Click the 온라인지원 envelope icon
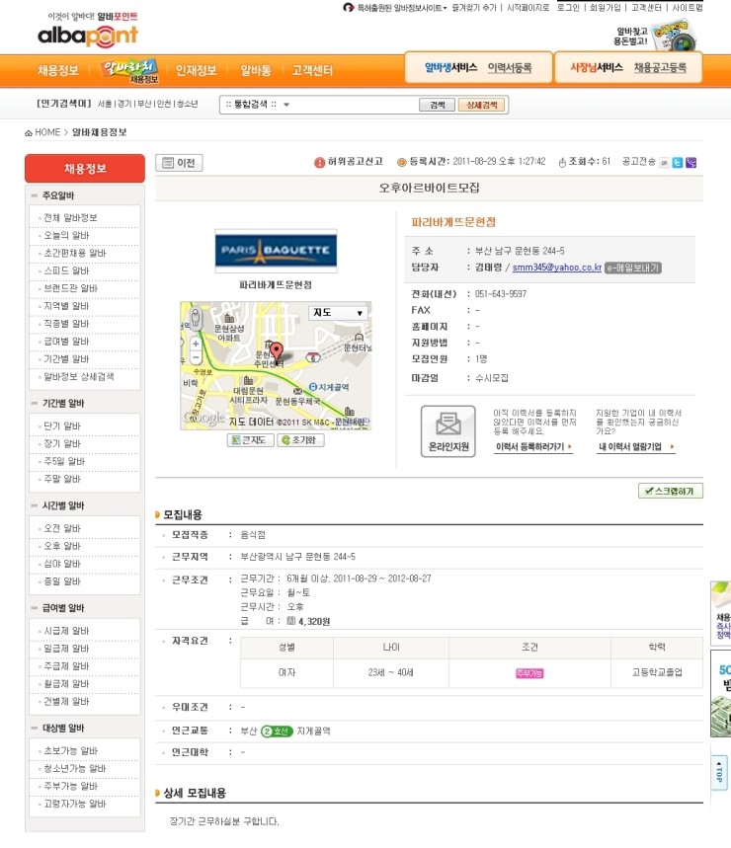The width and height of the screenshot is (731, 848). (x=448, y=431)
